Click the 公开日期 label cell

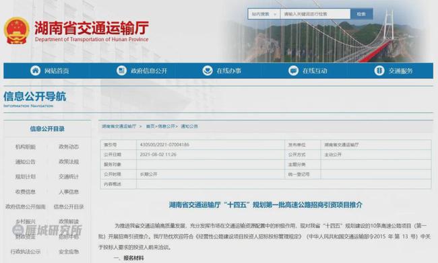(119, 155)
